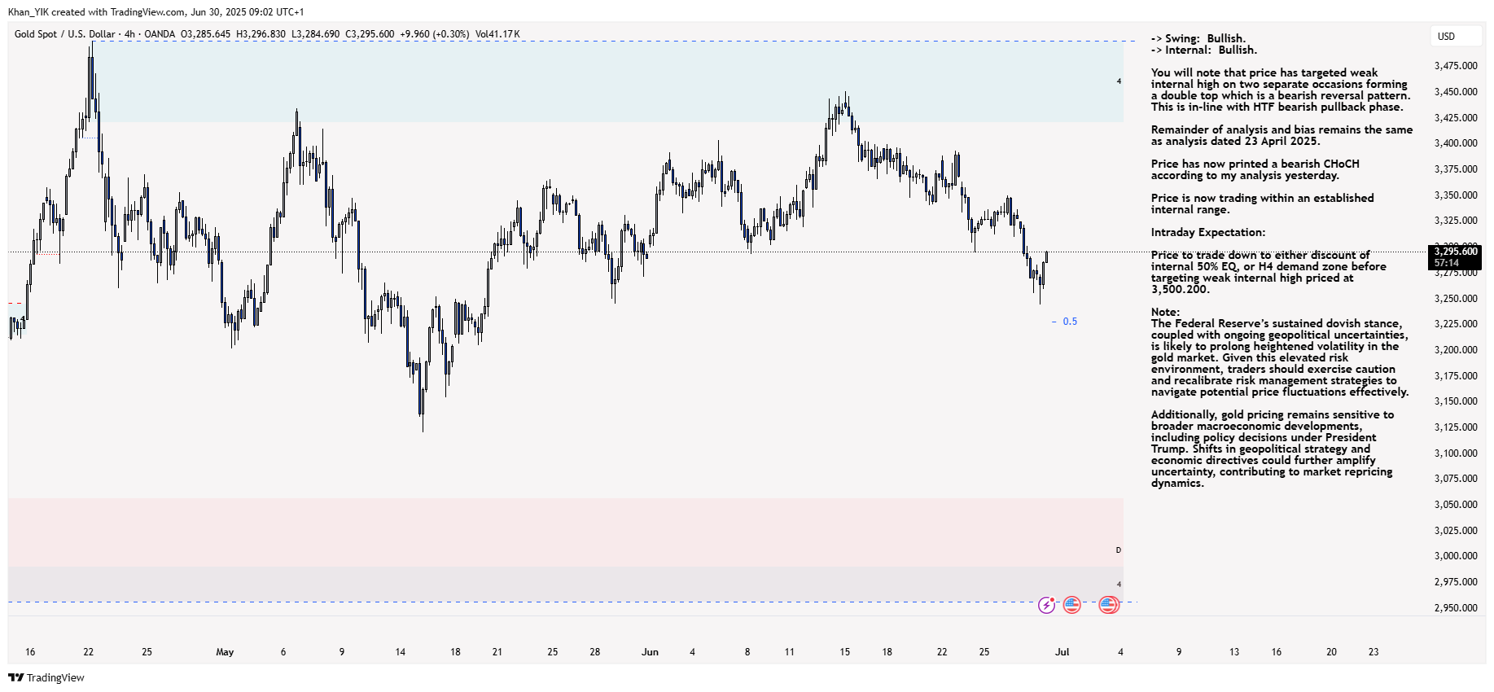Click the May label on time axis
Screen dimensions: 1494x692
(x=225, y=651)
